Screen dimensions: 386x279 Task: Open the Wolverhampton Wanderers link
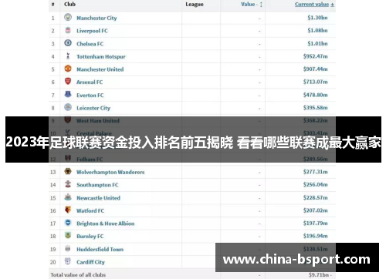110,172
